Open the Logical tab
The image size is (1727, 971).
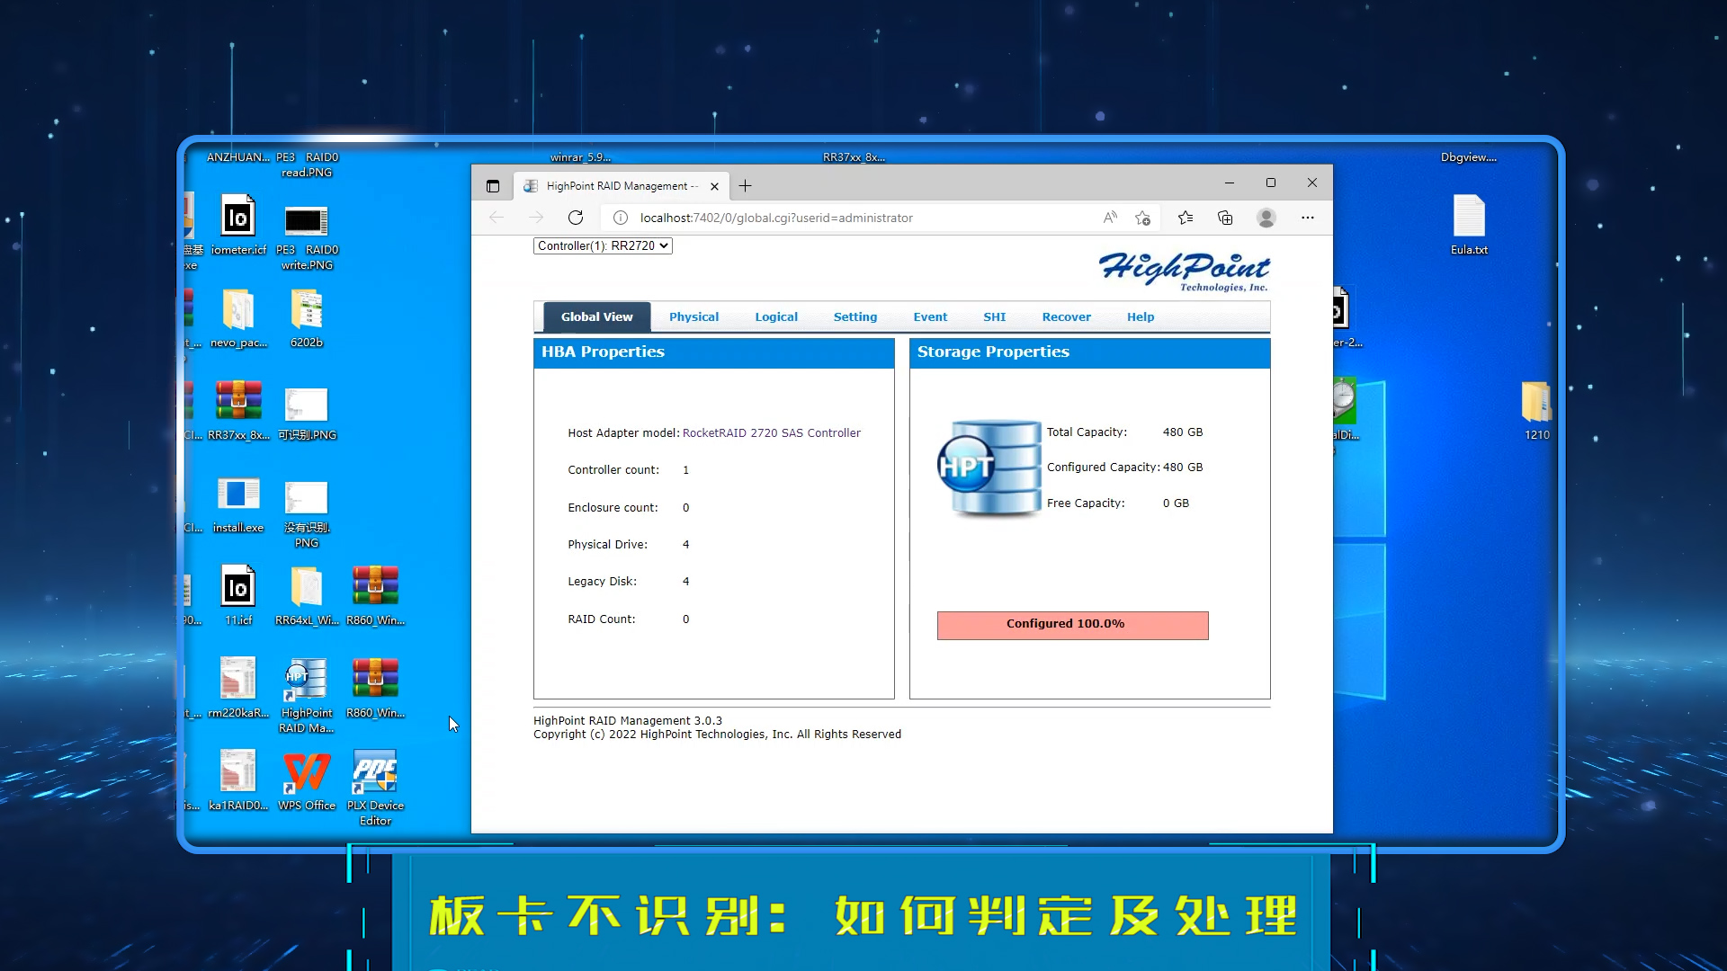[x=776, y=316]
